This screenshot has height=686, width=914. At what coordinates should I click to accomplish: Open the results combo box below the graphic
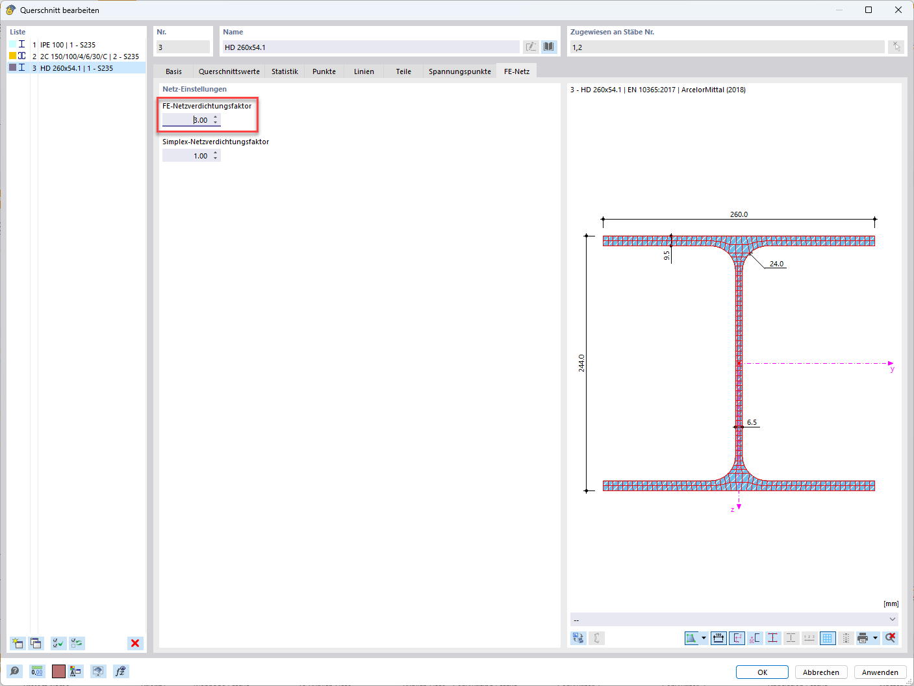pyautogui.click(x=735, y=619)
